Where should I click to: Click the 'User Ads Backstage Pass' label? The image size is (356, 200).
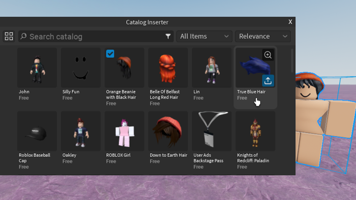[208, 158]
